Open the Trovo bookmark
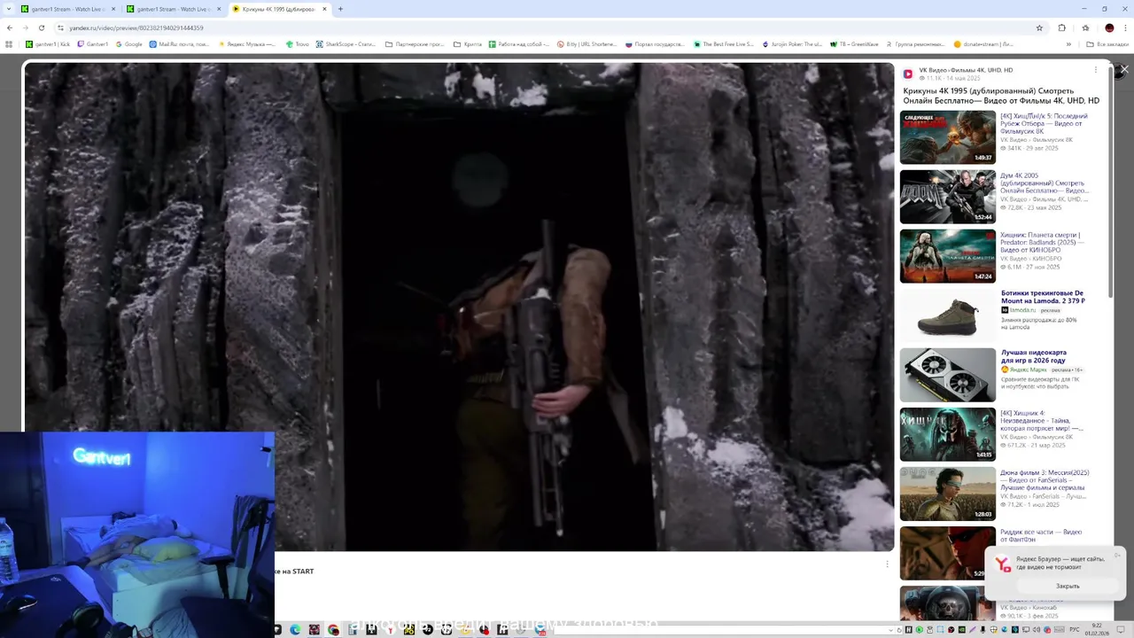Screen dimensions: 1134x638 297,43
